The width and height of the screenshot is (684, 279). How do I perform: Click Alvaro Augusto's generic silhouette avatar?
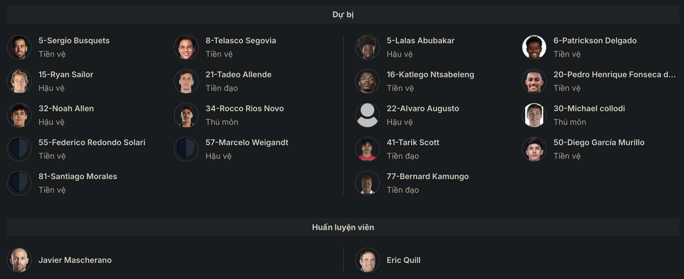(367, 115)
